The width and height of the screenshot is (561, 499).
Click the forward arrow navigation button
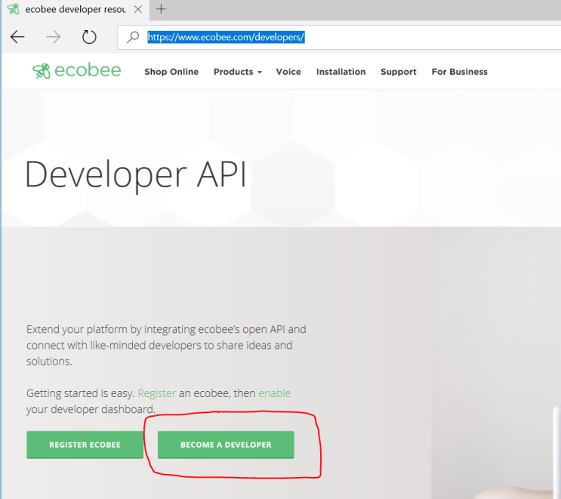pyautogui.click(x=53, y=37)
